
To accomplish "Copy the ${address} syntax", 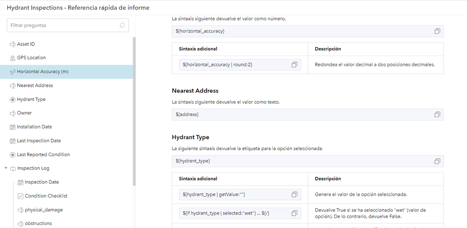I will point(437,114).
